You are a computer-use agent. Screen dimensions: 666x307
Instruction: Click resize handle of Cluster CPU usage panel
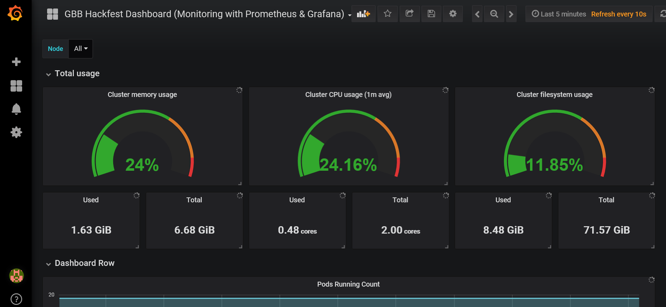446,183
